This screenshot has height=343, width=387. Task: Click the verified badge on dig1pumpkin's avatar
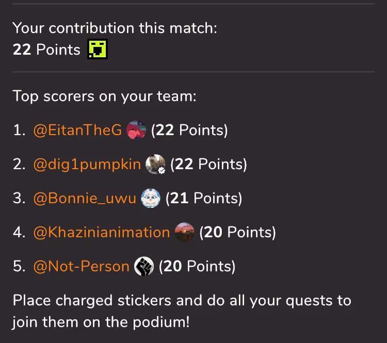[x=162, y=170]
